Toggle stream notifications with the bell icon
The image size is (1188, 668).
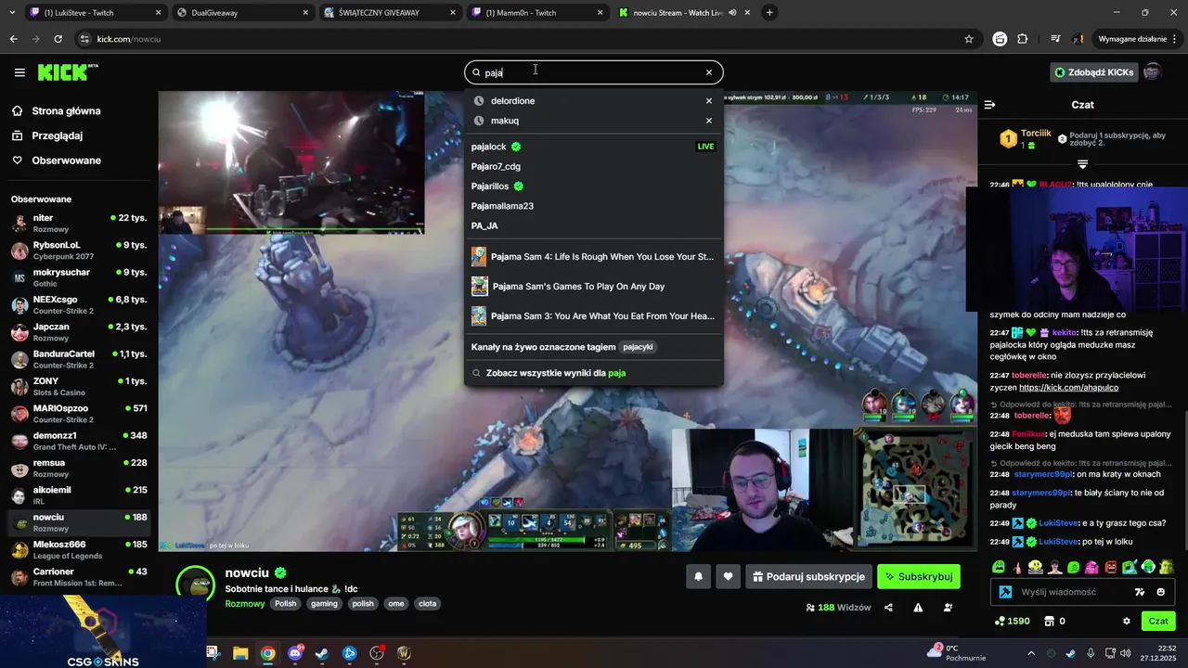click(699, 577)
